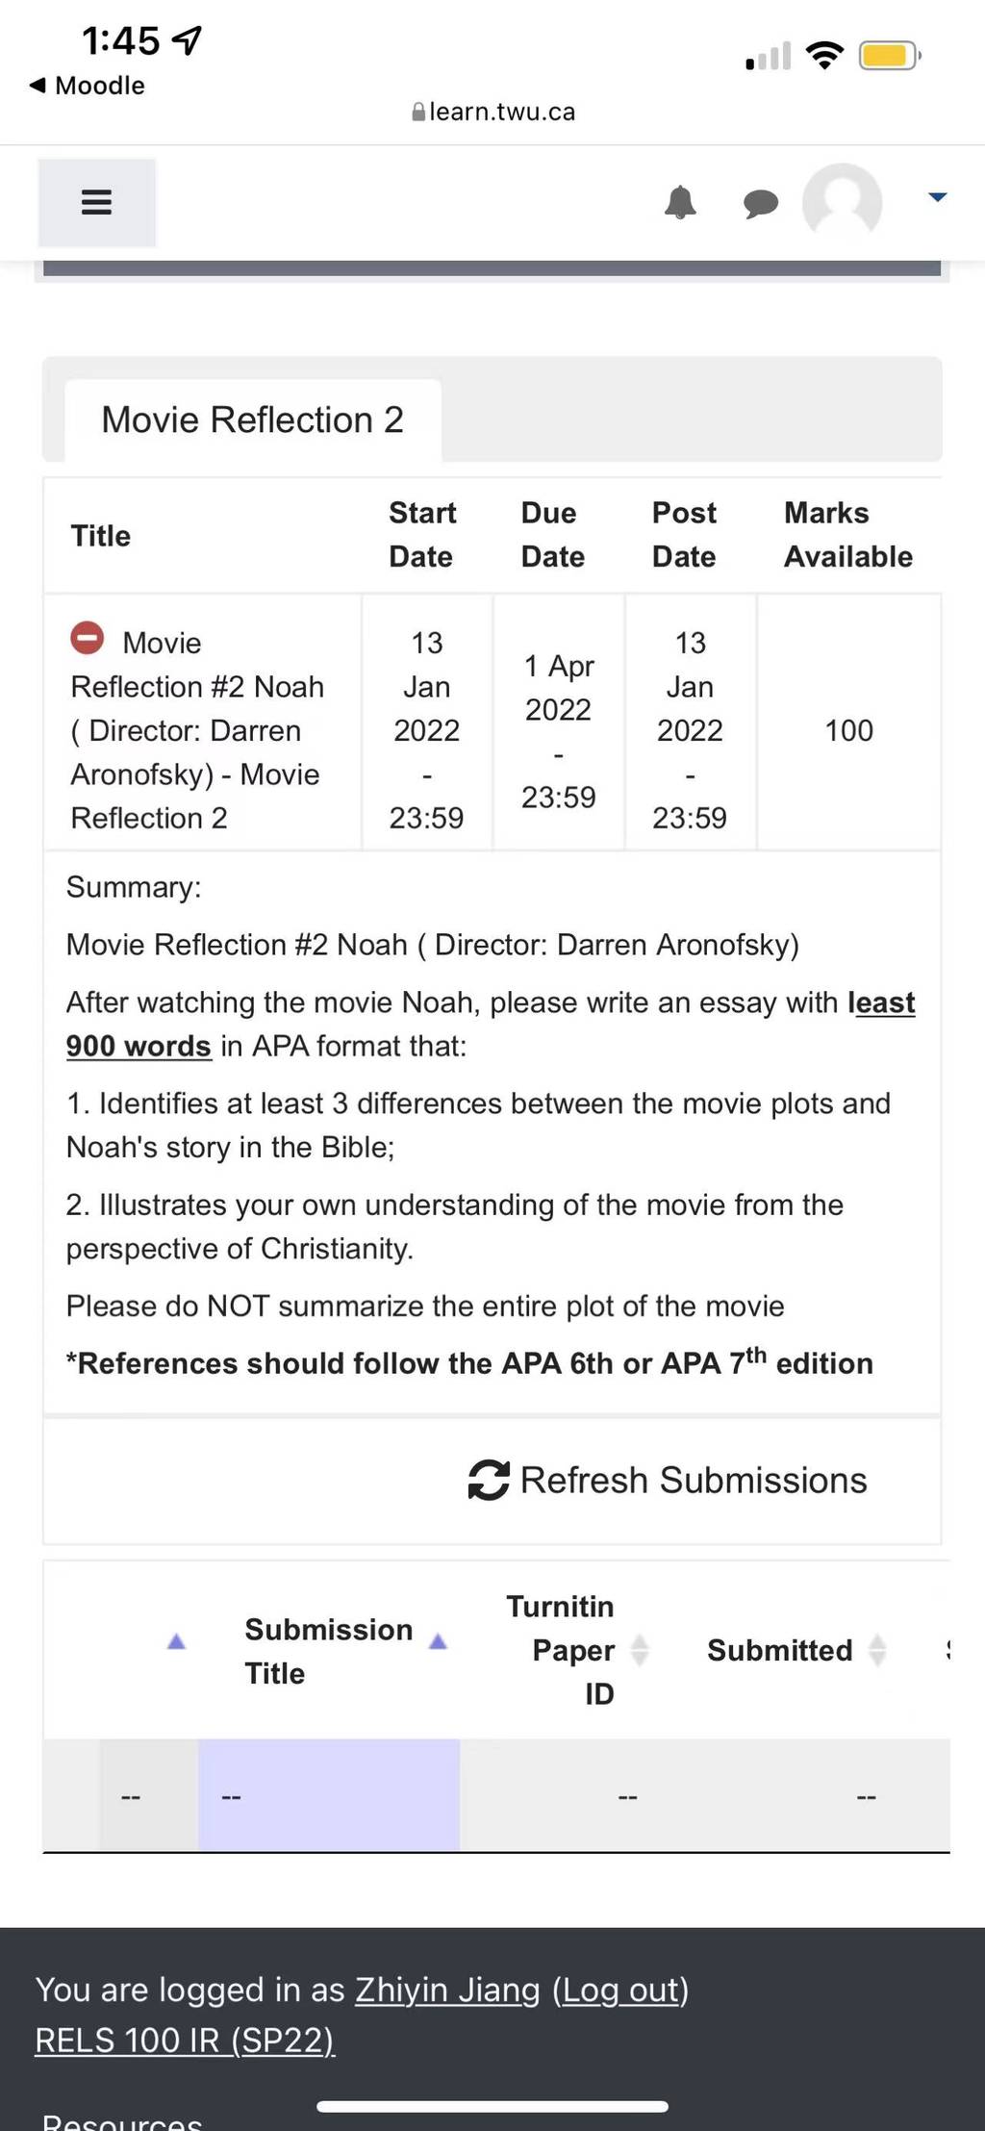Tap the user profile avatar
Image resolution: width=985 pixels, height=2131 pixels.
(x=842, y=202)
